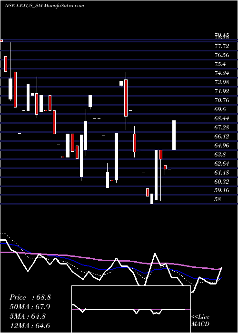Click the 77.72 price axis label
Screen dimensions: 238x333
pyautogui.click(x=222, y=46)
